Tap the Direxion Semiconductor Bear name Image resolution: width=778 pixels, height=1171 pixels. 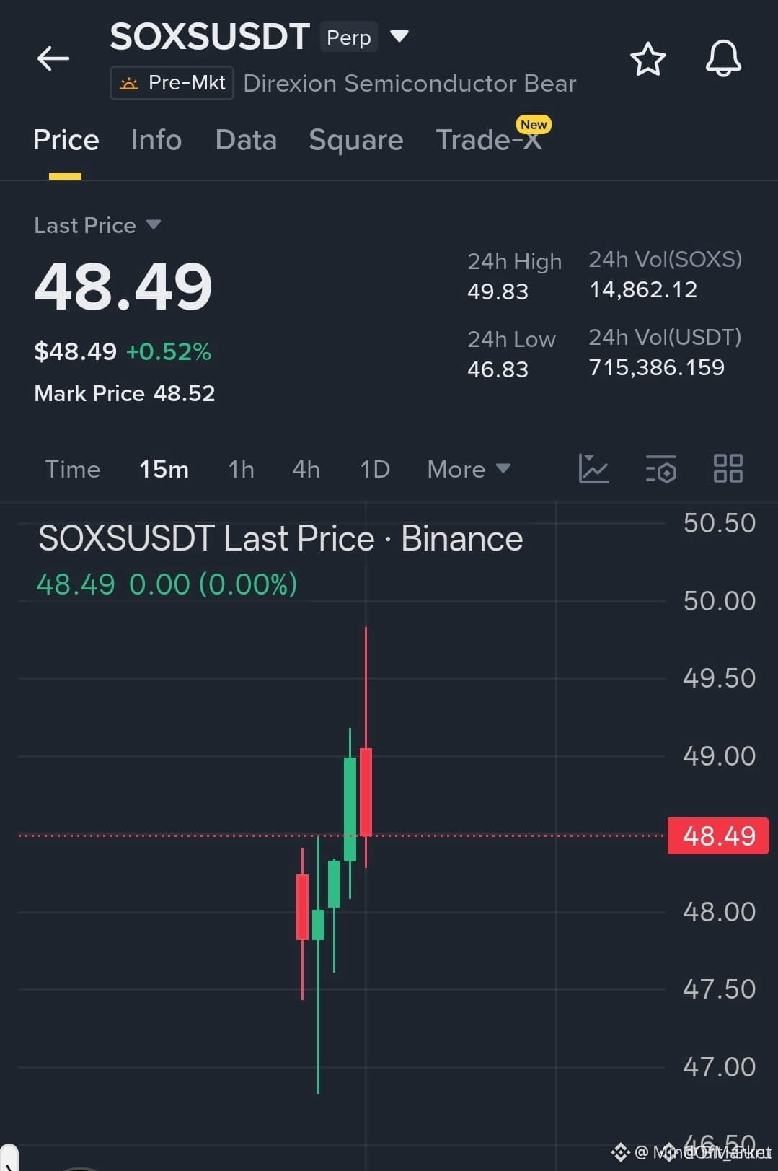click(x=410, y=83)
